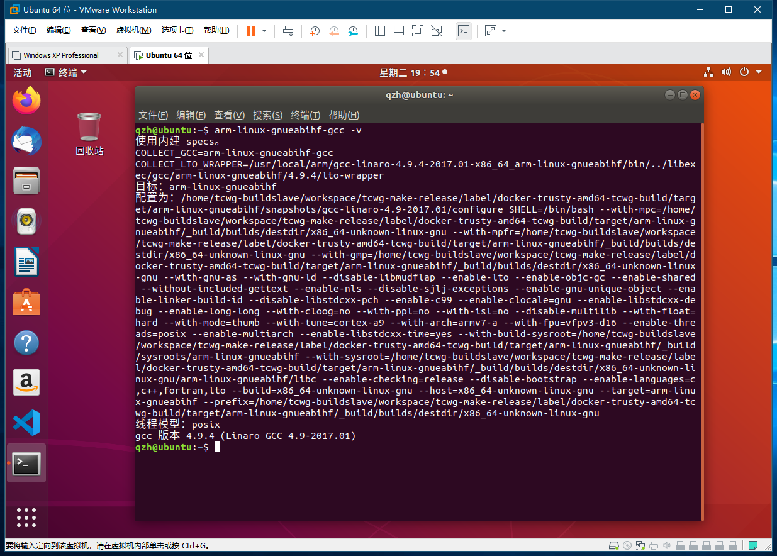Open terminal 搜索(S) menu

click(268, 115)
